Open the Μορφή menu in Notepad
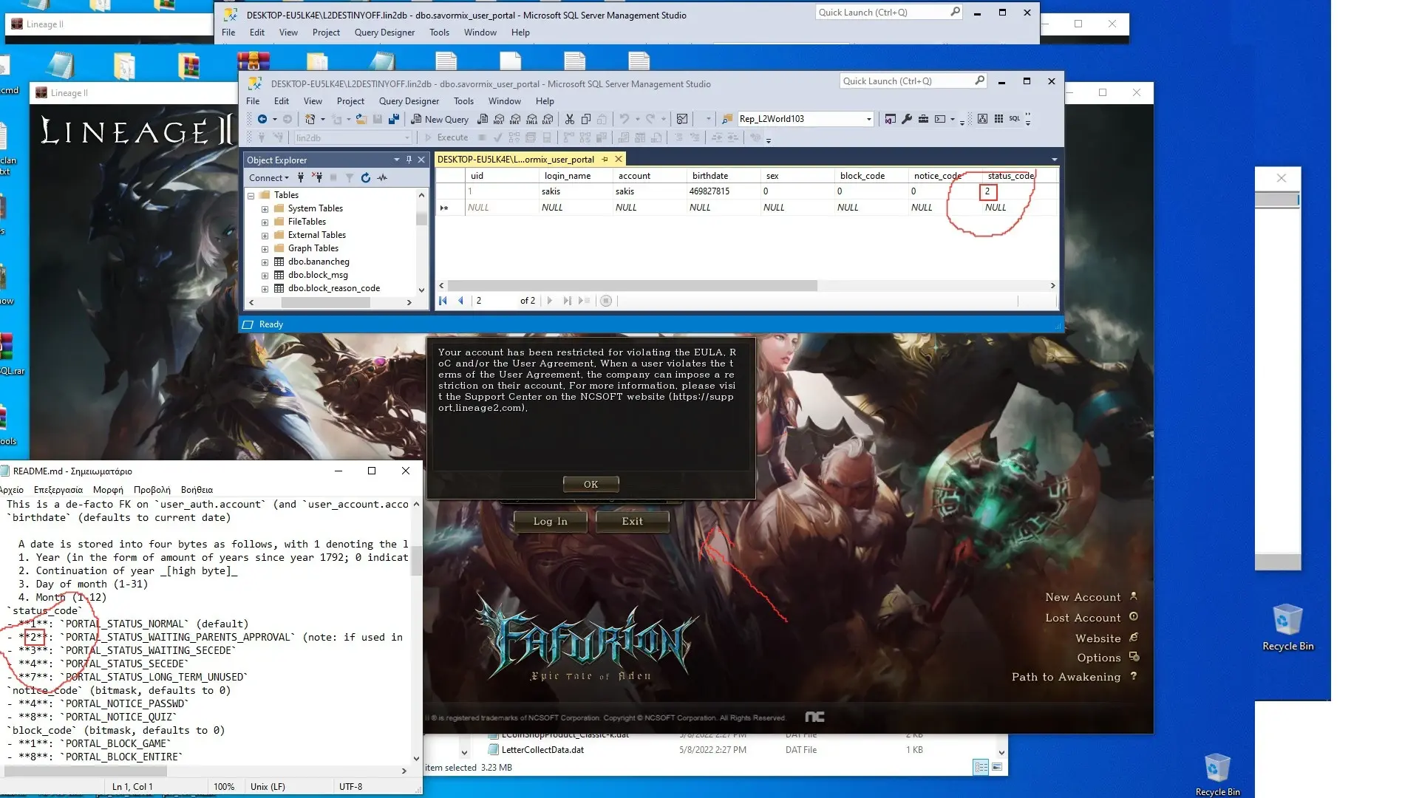The height and width of the screenshot is (798, 1419). click(108, 490)
